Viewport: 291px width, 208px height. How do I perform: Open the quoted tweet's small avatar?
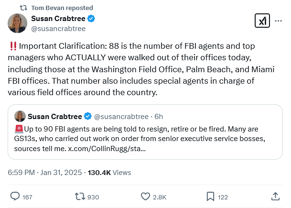click(20, 116)
